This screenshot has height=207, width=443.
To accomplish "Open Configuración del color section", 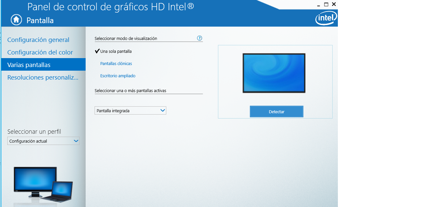I will [x=40, y=52].
